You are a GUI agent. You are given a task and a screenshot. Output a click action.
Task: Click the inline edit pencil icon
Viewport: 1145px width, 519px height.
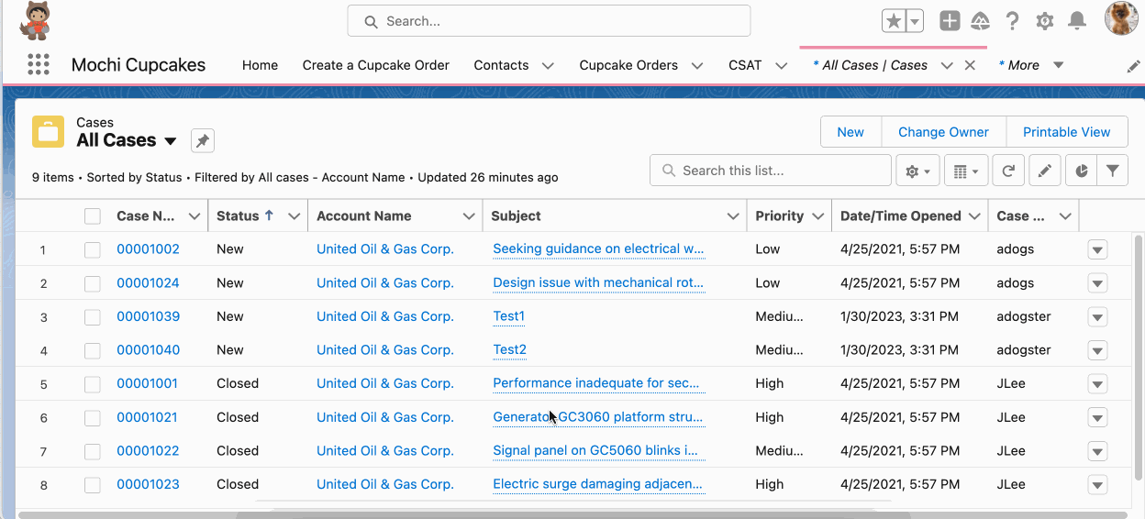1045,171
